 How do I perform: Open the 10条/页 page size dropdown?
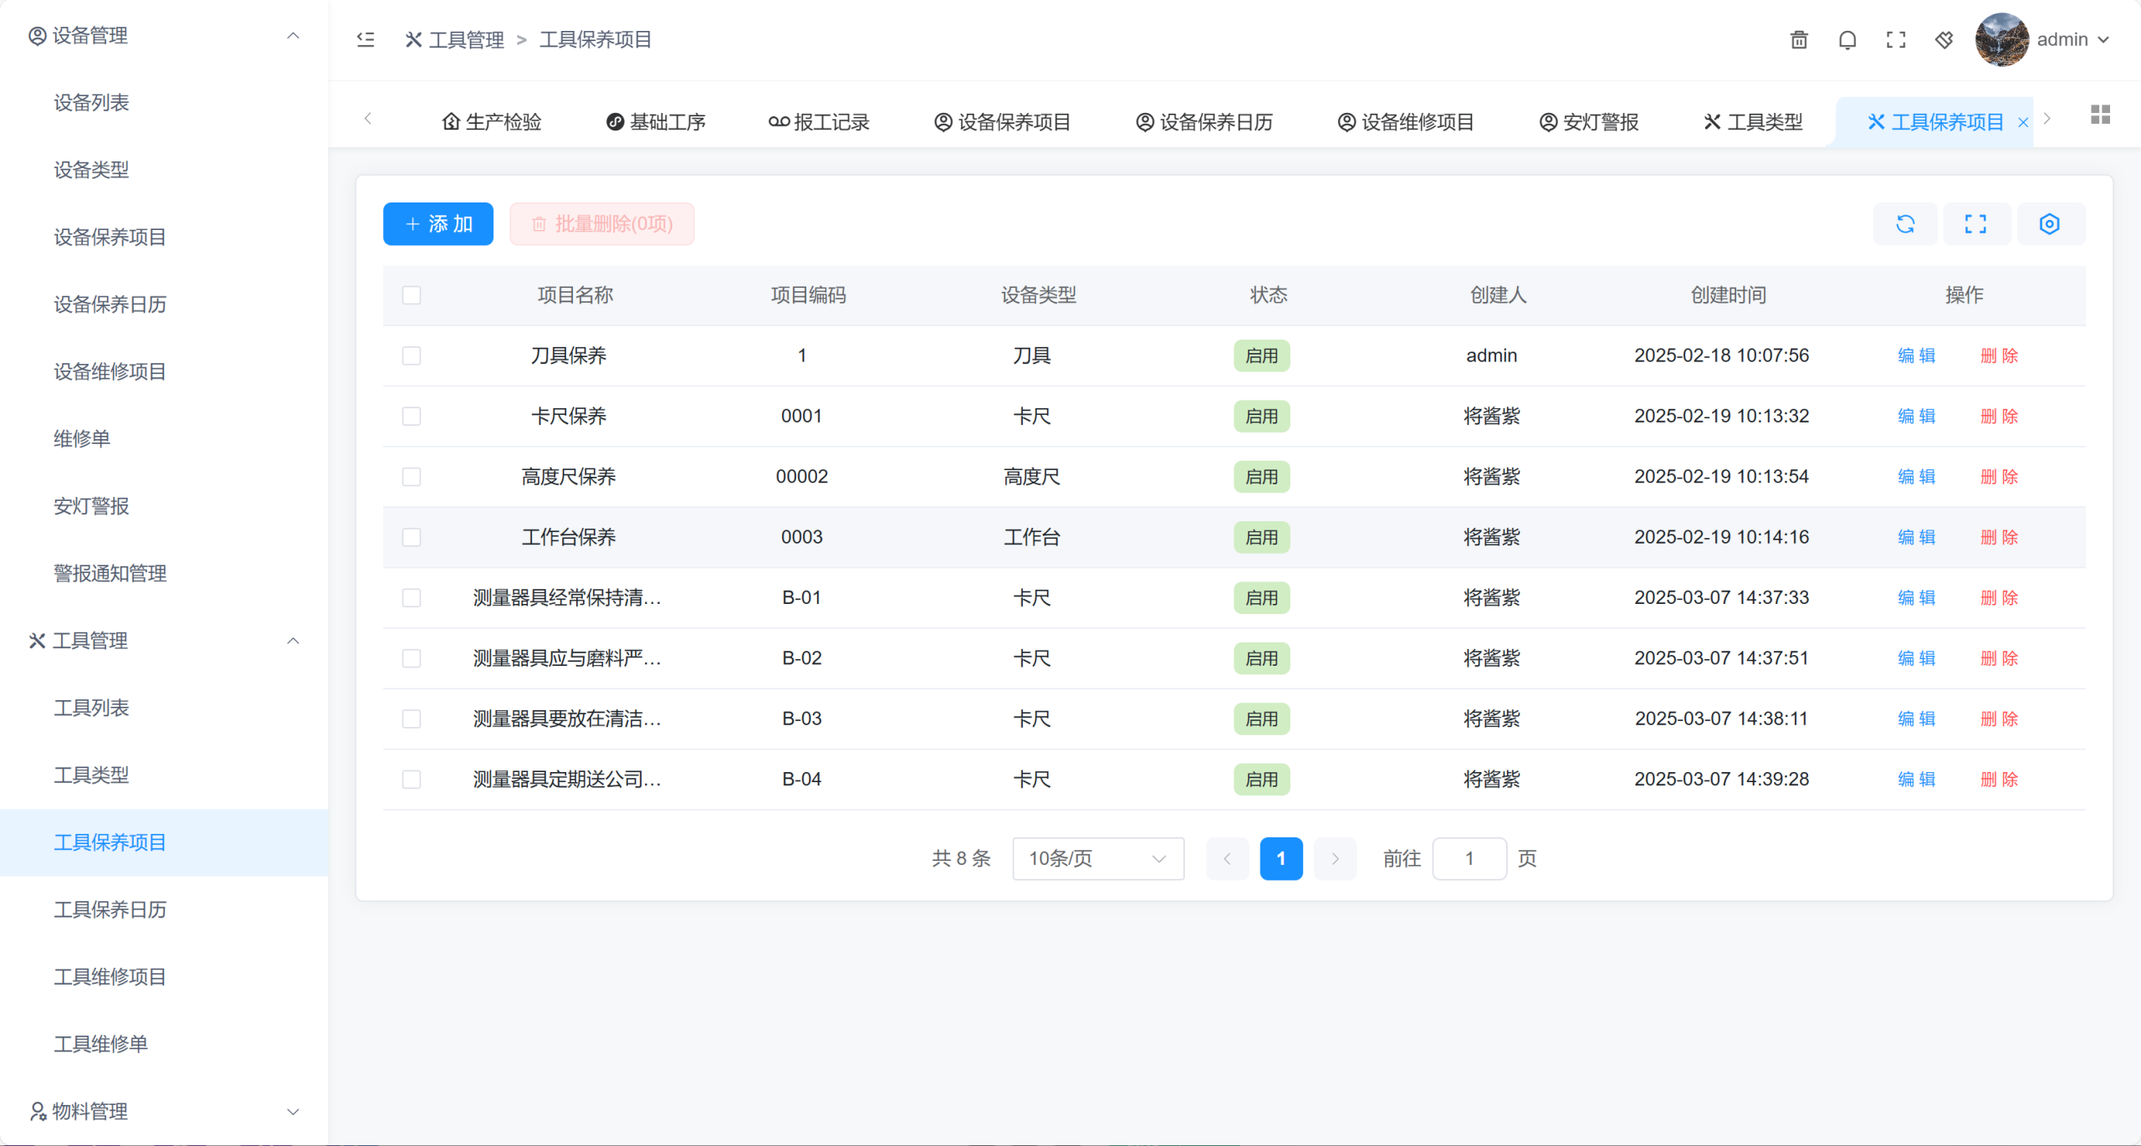tap(1097, 859)
